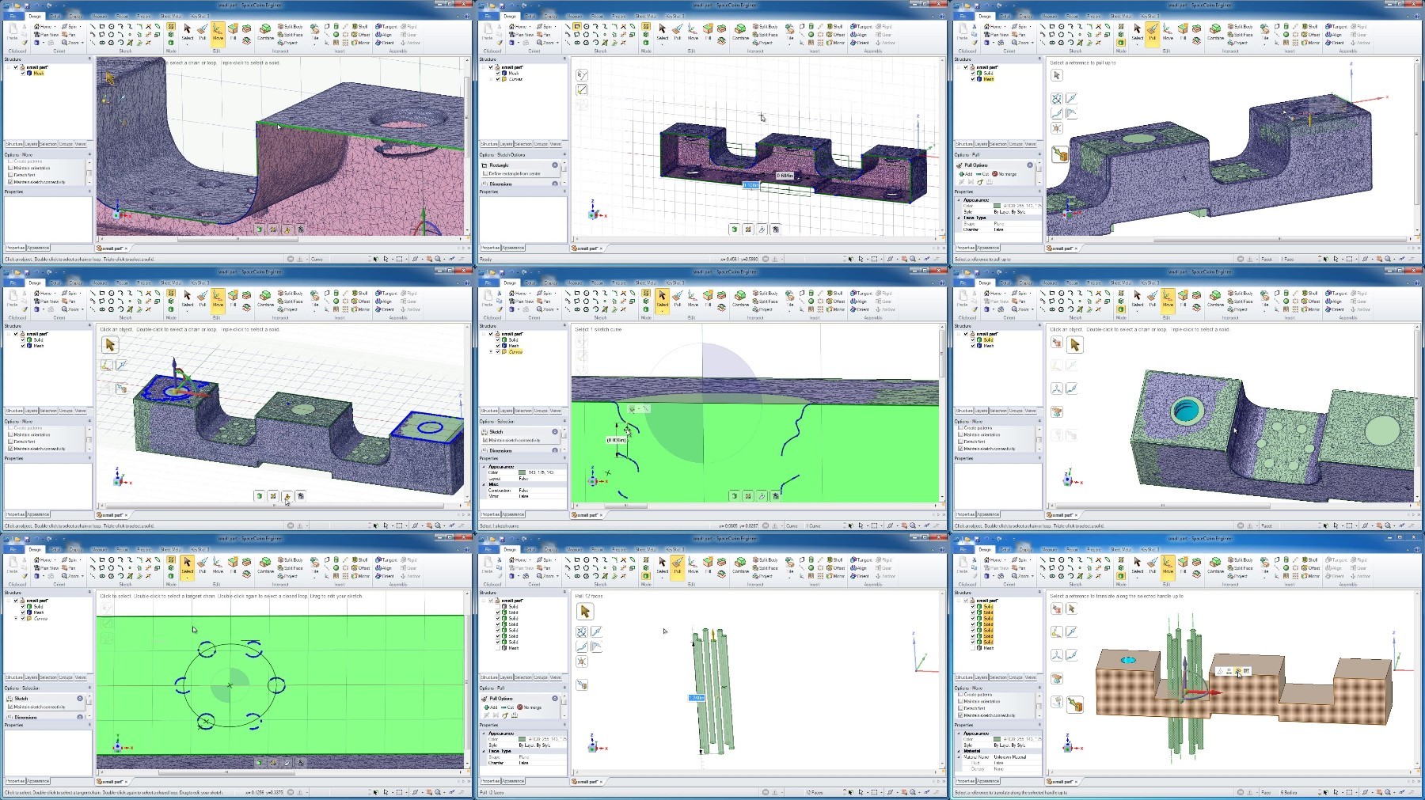Select the Tile tool in the checkered-body window
The image size is (1425, 800).
click(1265, 565)
